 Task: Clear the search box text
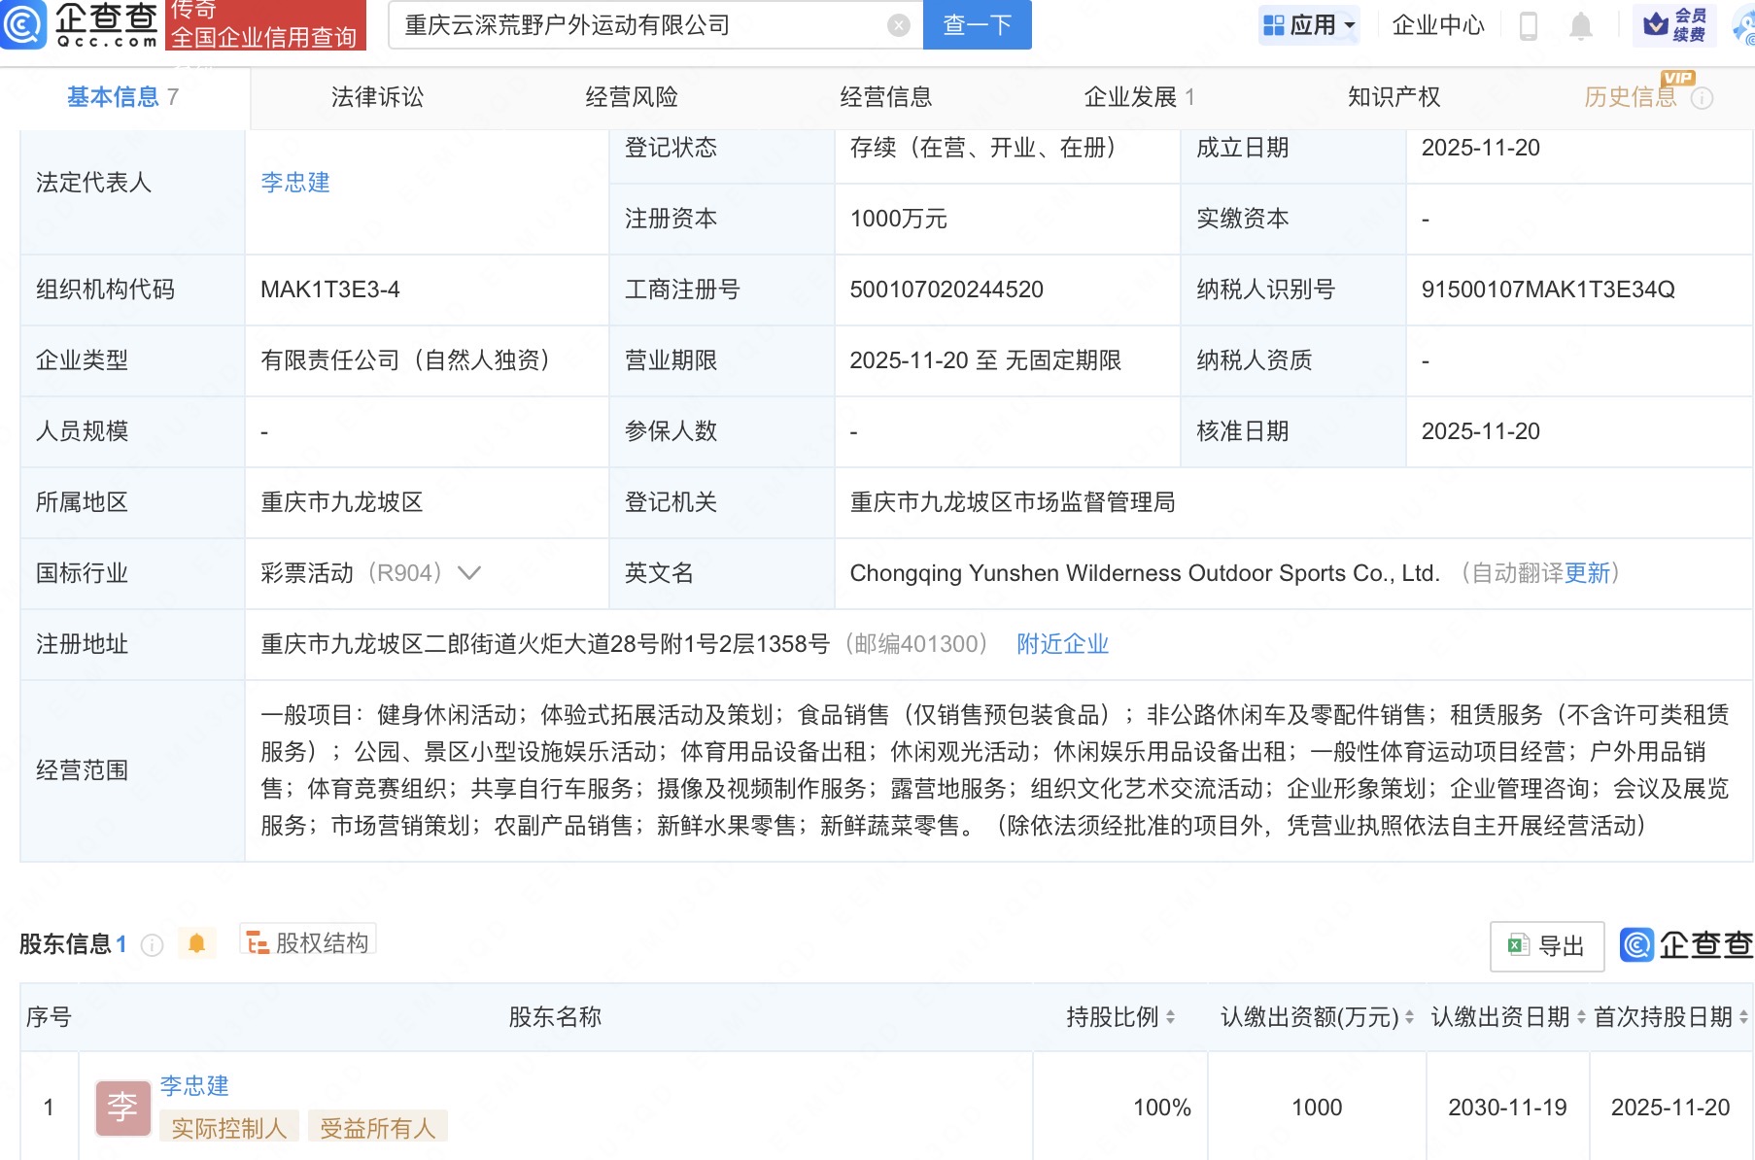pos(899,25)
